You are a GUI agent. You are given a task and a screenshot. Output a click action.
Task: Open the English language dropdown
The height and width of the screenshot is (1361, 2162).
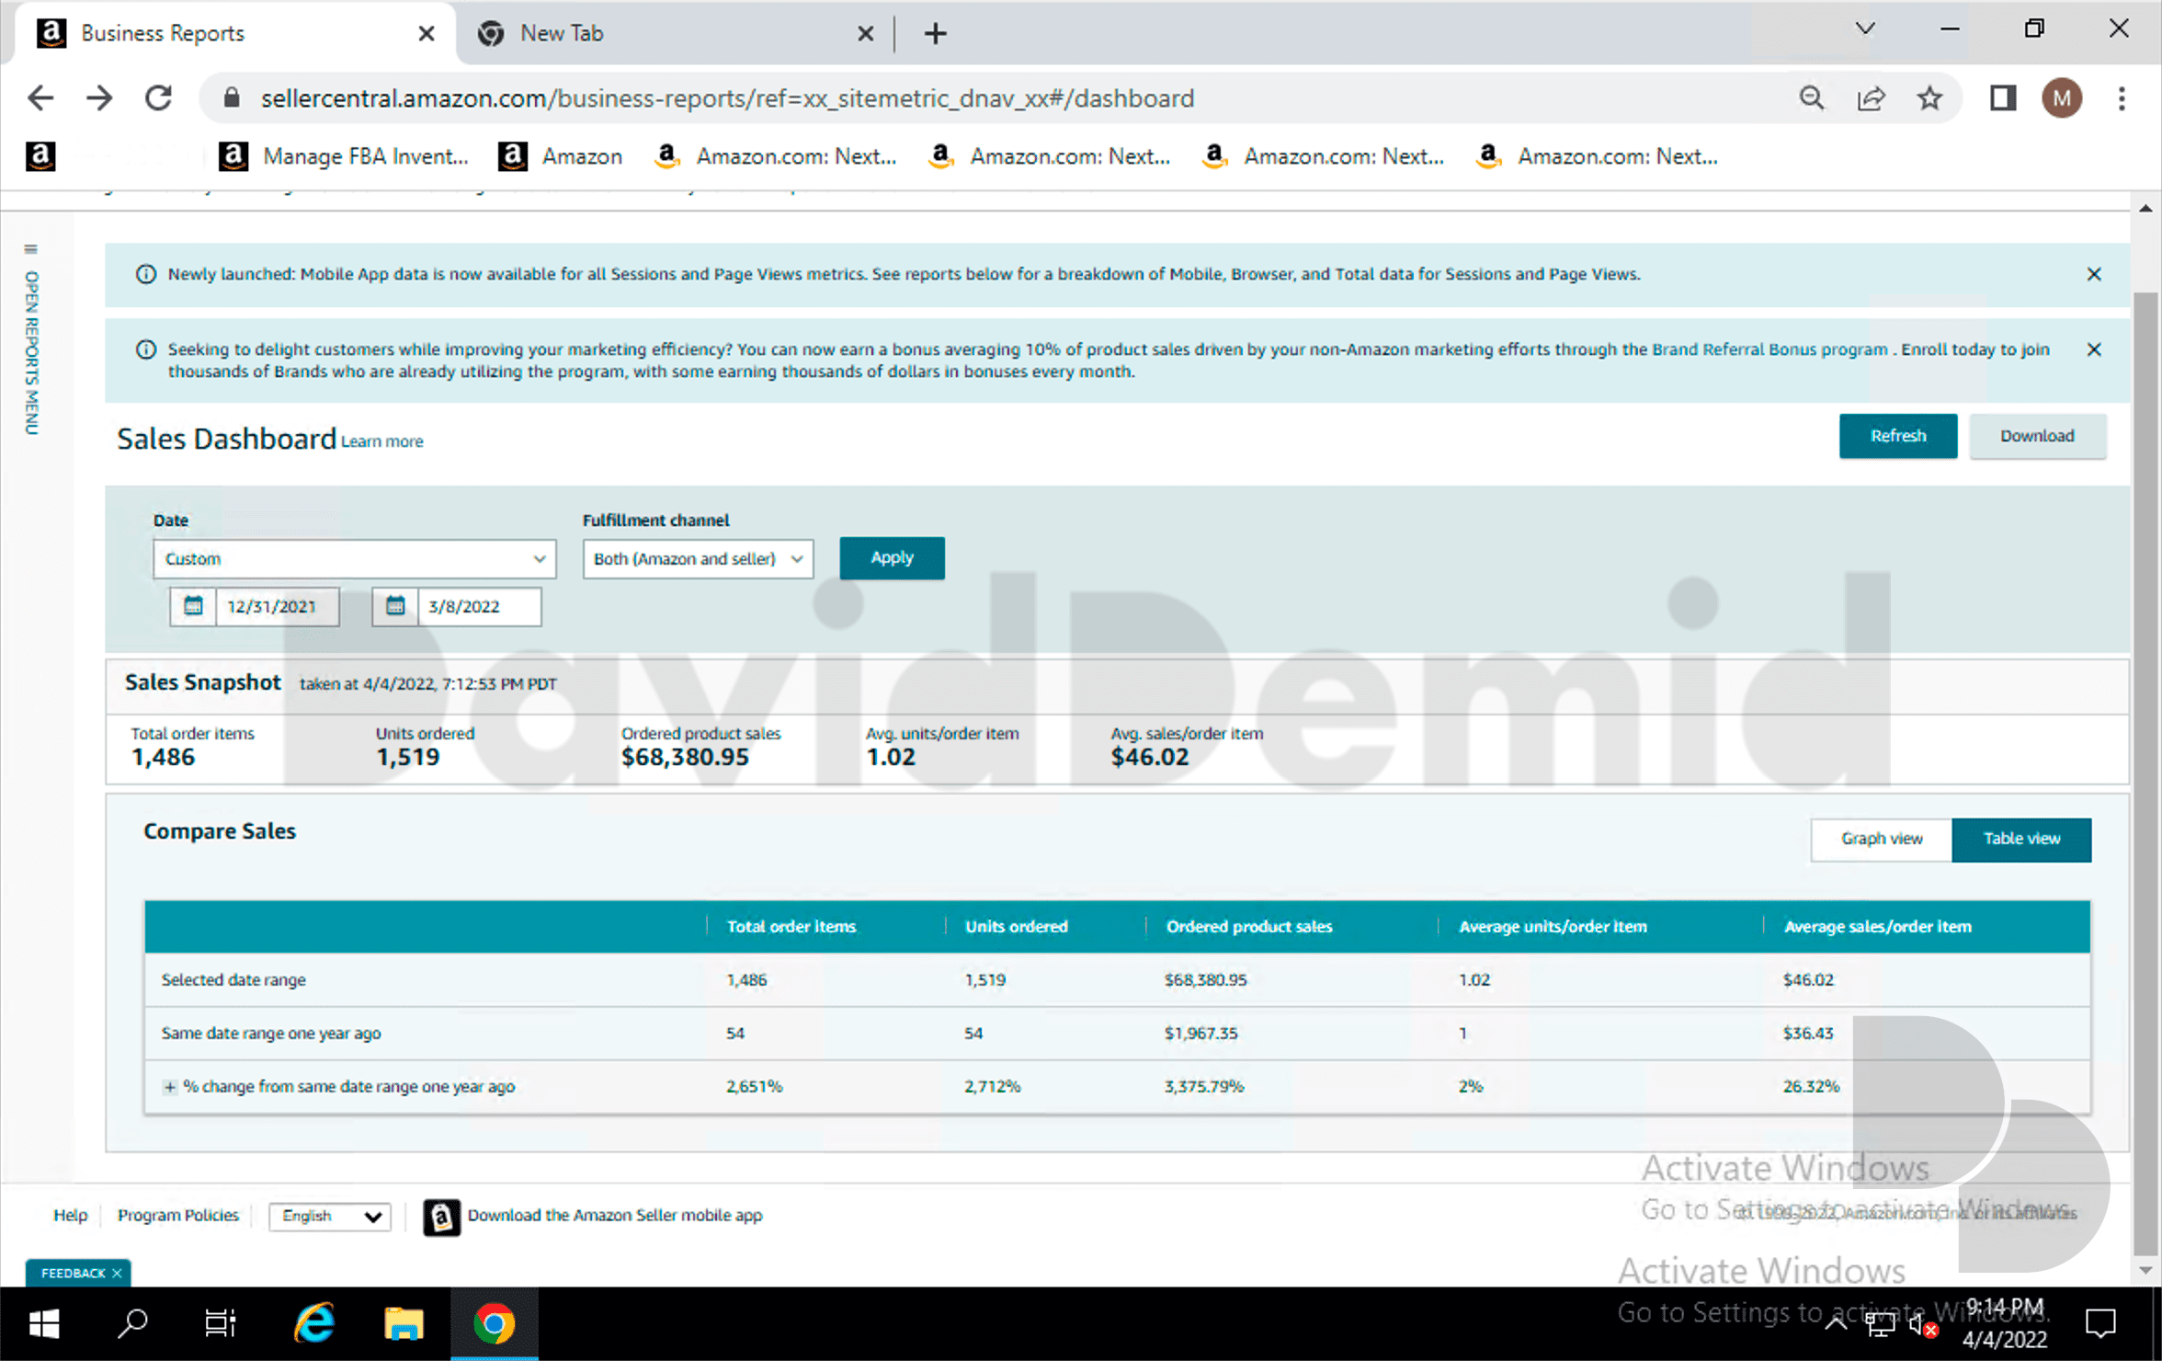[x=330, y=1217]
